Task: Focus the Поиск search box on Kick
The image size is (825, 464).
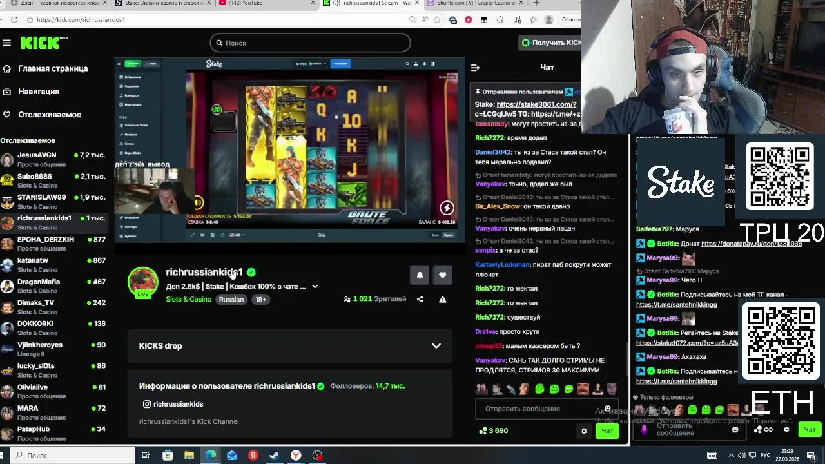Action: point(310,43)
